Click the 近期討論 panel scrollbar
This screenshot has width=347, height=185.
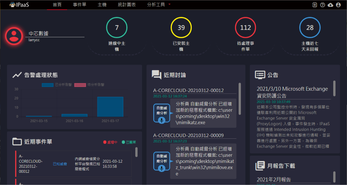[240, 98]
